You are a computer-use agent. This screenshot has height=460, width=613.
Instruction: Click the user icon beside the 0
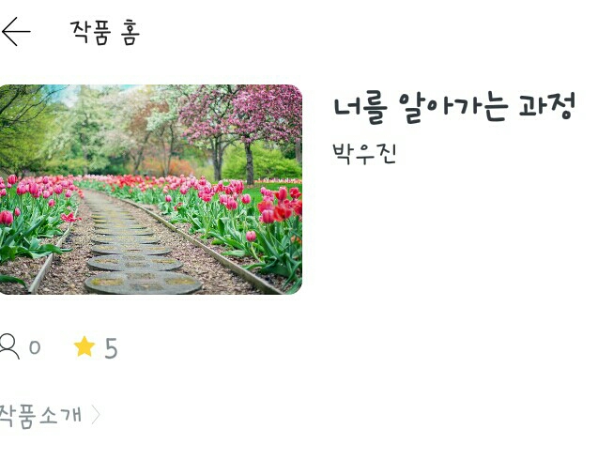tap(9, 346)
